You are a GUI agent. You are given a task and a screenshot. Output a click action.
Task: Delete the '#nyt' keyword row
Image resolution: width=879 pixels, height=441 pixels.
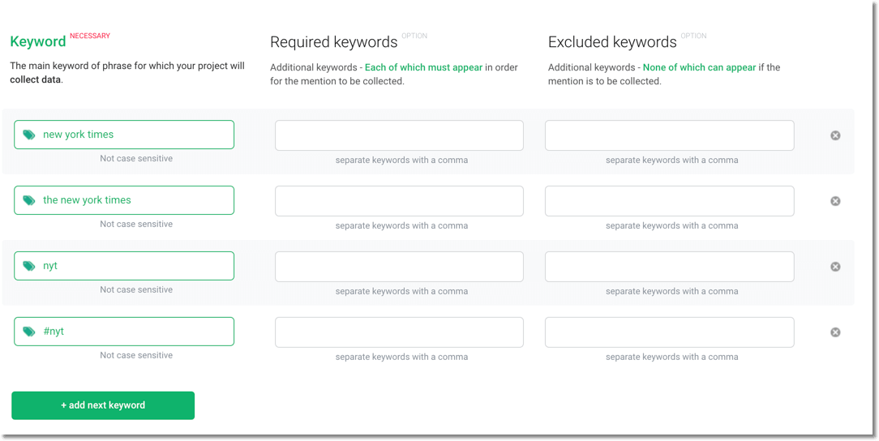[x=835, y=332]
